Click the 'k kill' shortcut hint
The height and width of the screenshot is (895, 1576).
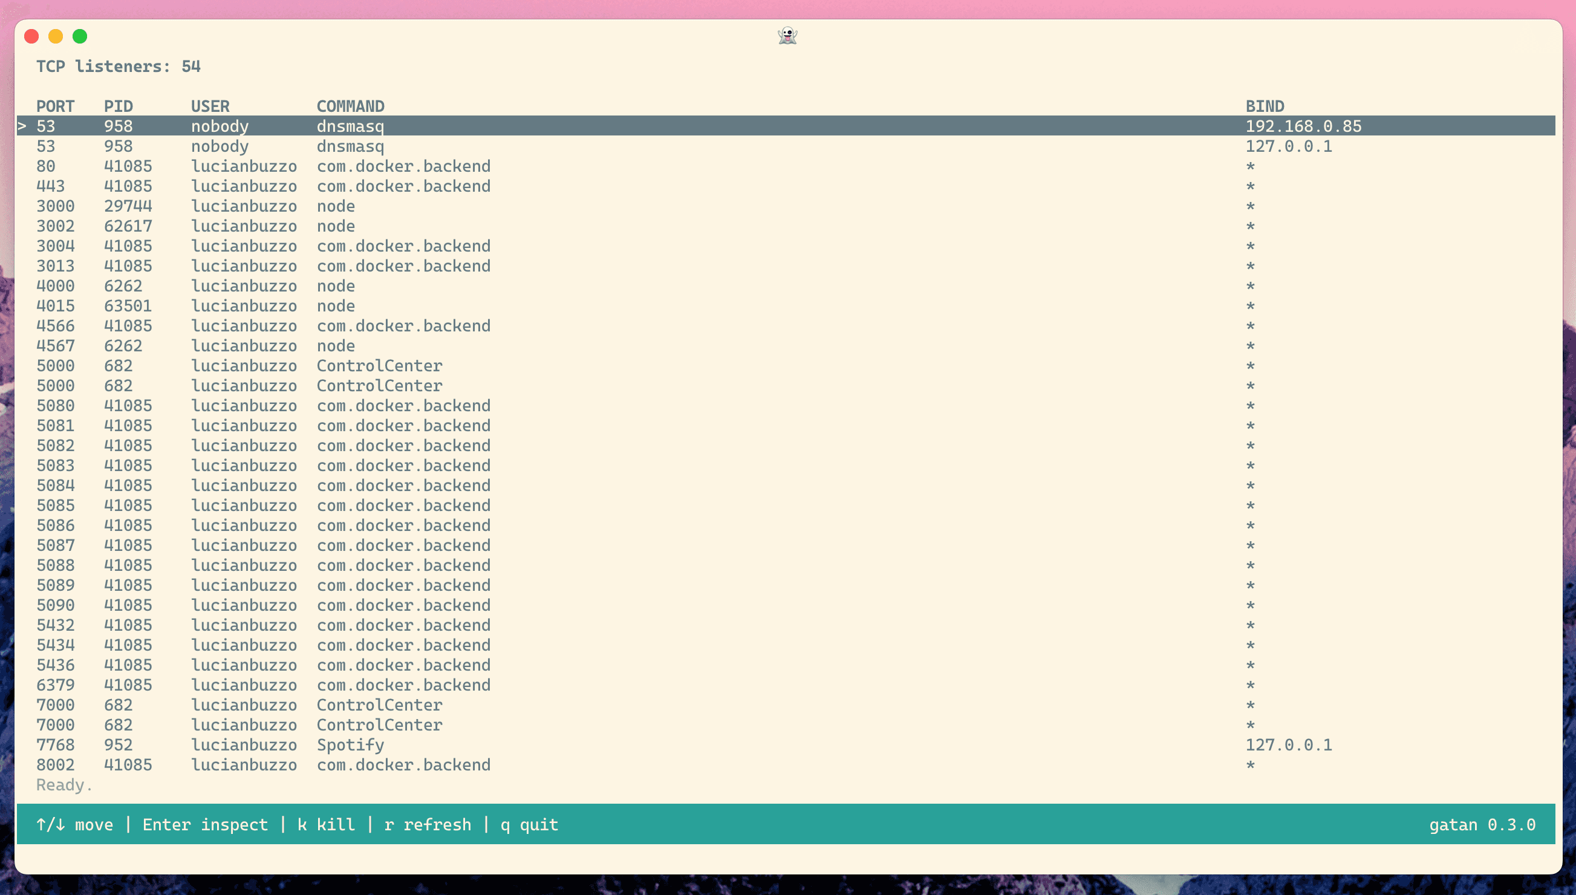(x=326, y=824)
